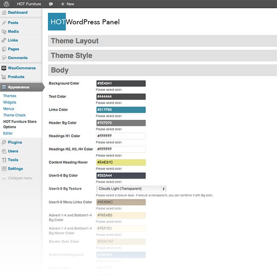Image resolution: width=277 pixels, height=277 pixels.
Task: Click the Dashboard home icon in sidebar
Action: (x=4, y=13)
